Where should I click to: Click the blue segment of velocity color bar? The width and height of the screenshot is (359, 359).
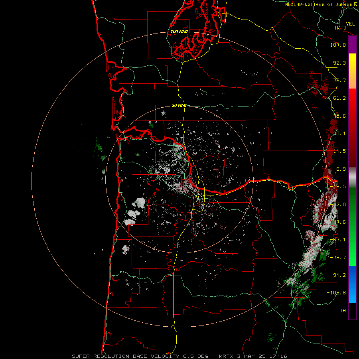352,284
